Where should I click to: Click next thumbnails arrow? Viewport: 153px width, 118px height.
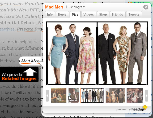click(147, 95)
